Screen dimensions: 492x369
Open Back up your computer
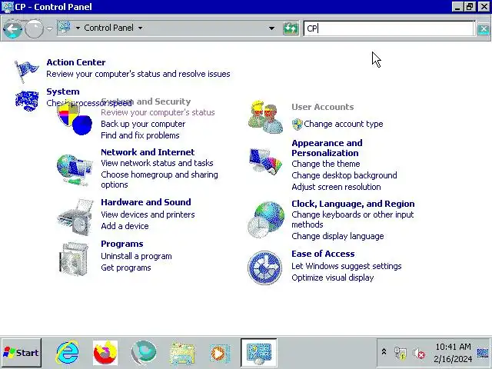point(143,124)
